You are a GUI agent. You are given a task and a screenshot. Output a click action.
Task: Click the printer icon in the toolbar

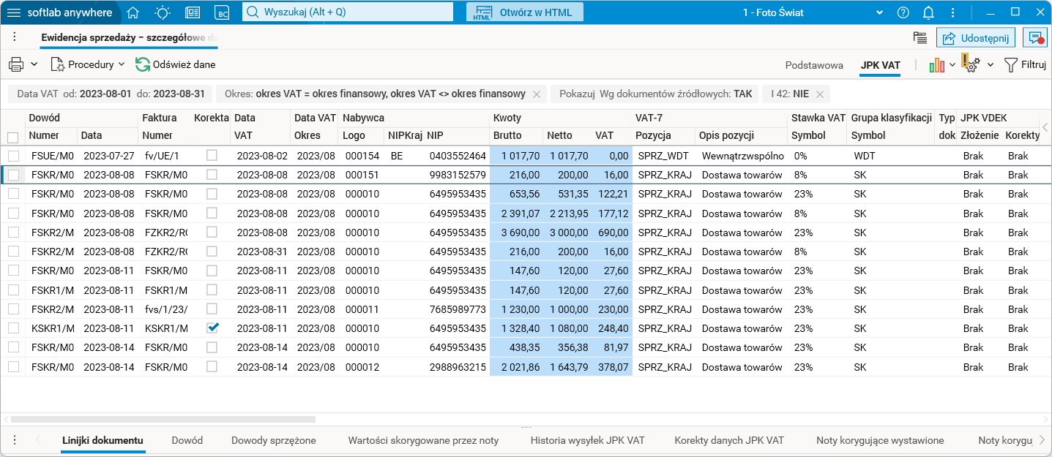point(16,64)
